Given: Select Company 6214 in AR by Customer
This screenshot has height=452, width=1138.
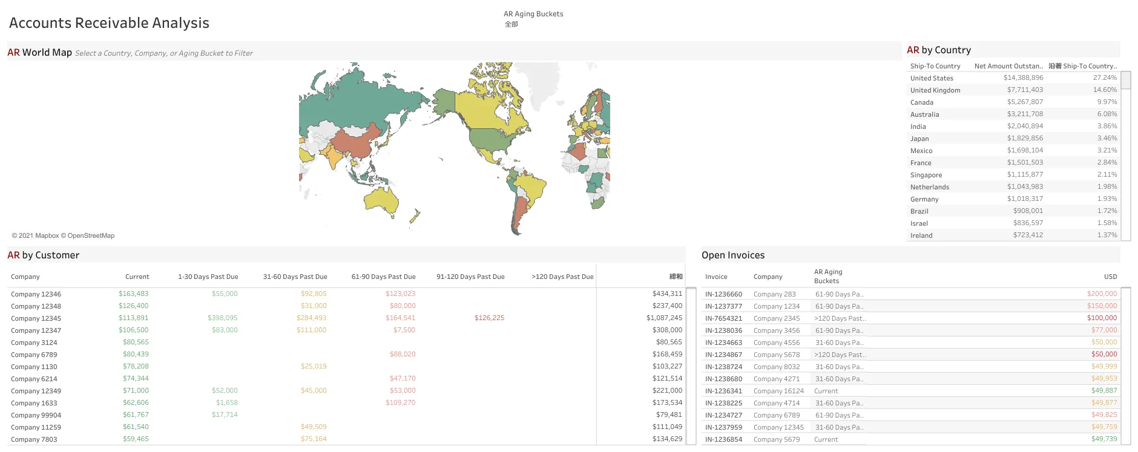Looking at the screenshot, I should (34, 379).
